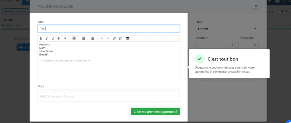Open the bulleted list style dropdown

pyautogui.click(x=88, y=39)
